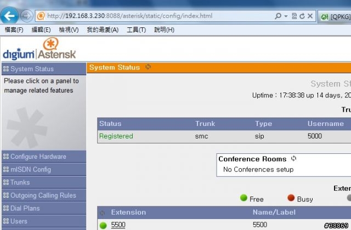Click grid icon beside System Status sidebar
Screen dimensions: 351x230
[x=6, y=69]
